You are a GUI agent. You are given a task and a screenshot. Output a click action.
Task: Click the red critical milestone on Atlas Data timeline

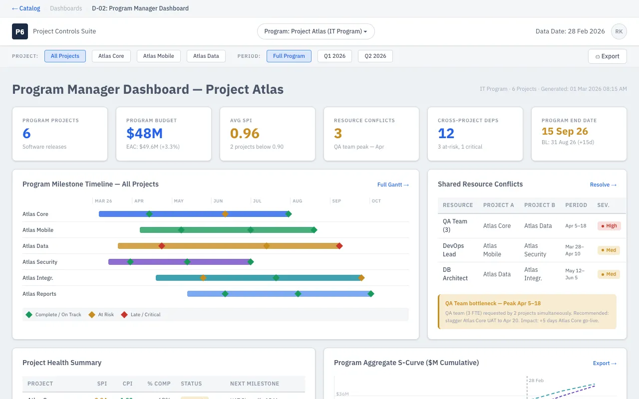(x=162, y=246)
